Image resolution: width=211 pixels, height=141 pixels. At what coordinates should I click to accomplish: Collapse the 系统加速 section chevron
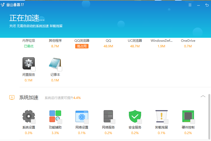pyautogui.click(x=203, y=96)
